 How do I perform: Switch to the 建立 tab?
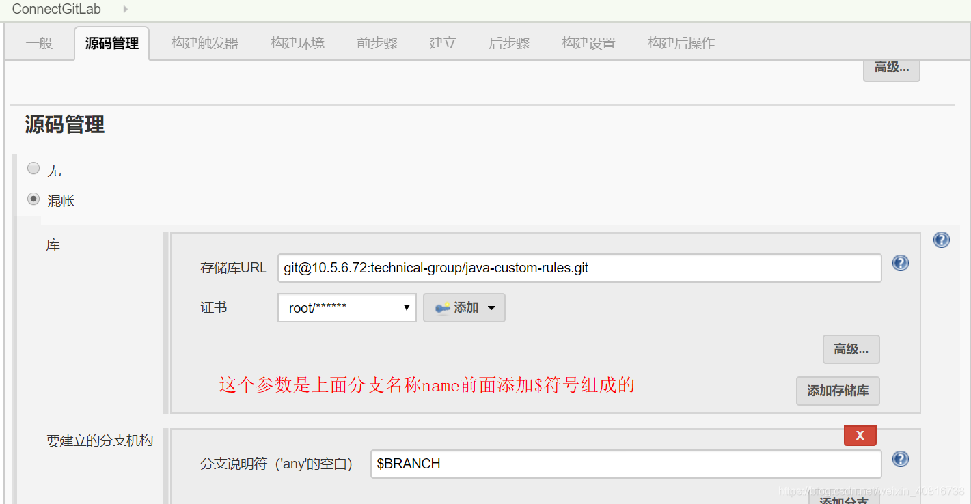tap(443, 43)
